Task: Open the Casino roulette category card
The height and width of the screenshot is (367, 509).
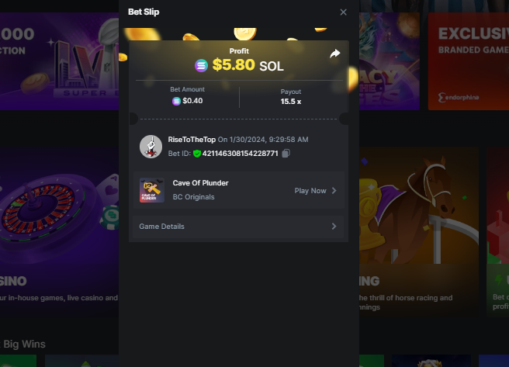Action: point(60,231)
